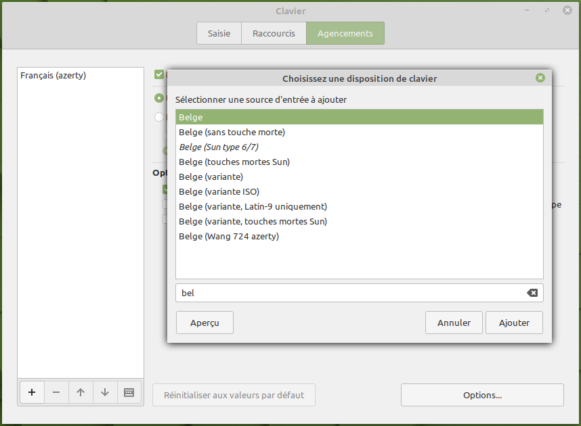Switch to the Saisie tab

218,32
